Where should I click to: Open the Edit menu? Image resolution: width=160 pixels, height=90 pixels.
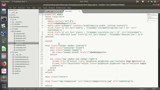[x=14, y=8]
